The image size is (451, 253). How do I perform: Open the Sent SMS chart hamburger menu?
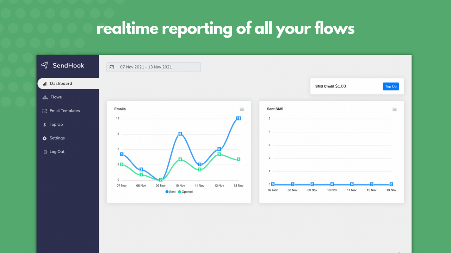pyautogui.click(x=395, y=109)
